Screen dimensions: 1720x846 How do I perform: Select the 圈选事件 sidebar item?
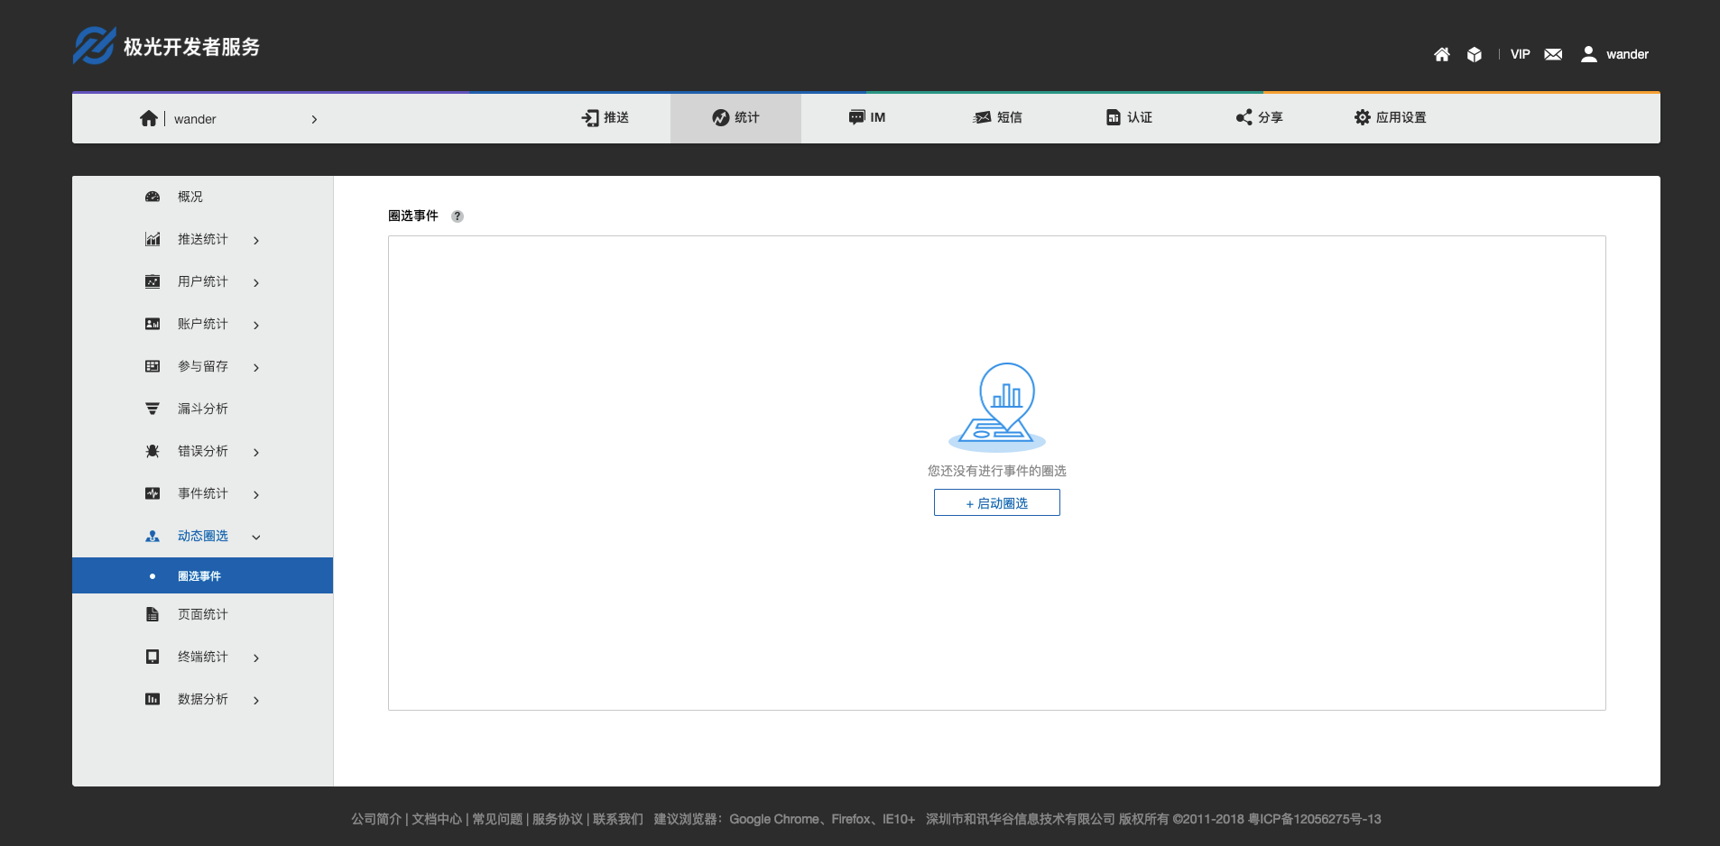tap(199, 576)
